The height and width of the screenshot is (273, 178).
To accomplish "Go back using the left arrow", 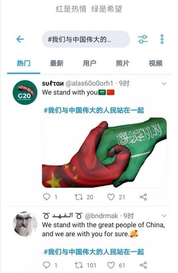I will click(x=20, y=39).
